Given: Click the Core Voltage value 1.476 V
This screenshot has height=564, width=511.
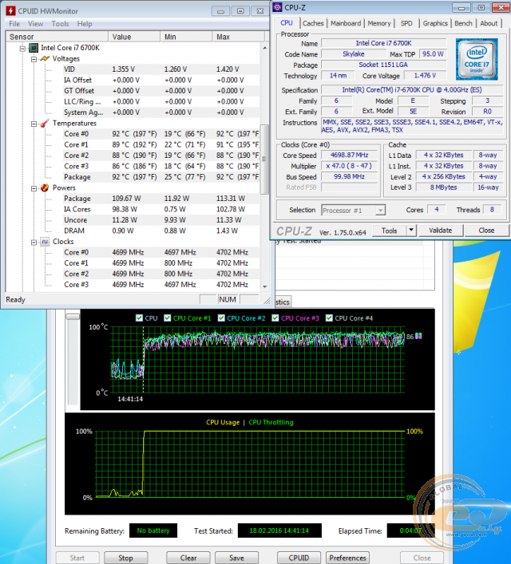Looking at the screenshot, I should coord(425,76).
